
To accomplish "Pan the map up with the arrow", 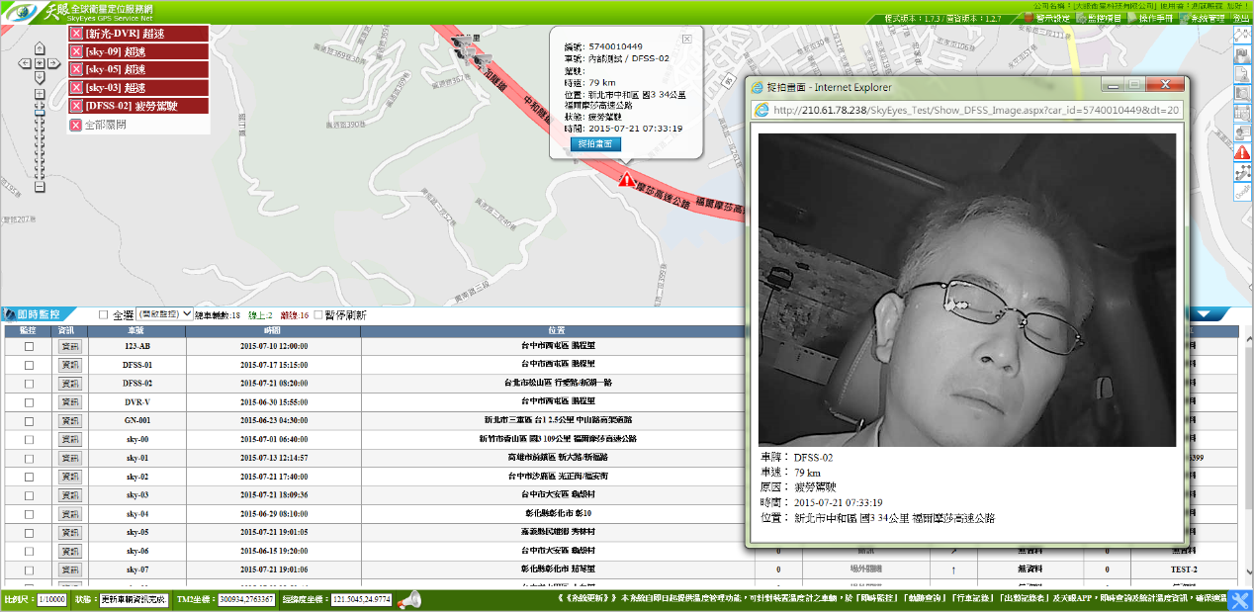I will (x=40, y=48).
